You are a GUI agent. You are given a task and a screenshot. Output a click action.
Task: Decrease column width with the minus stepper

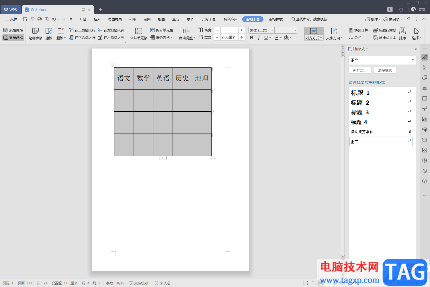pos(217,37)
